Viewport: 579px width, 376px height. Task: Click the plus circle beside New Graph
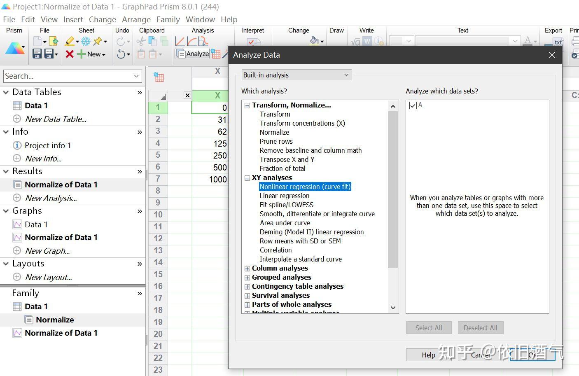point(17,251)
